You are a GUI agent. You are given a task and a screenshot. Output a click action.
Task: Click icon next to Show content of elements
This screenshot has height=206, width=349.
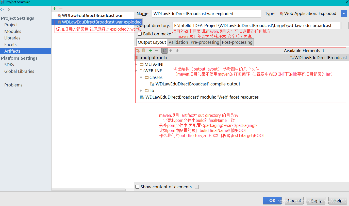pos(197,187)
